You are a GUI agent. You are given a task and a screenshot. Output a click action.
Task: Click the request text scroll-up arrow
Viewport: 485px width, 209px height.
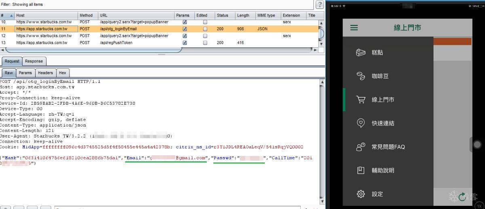tap(322, 82)
